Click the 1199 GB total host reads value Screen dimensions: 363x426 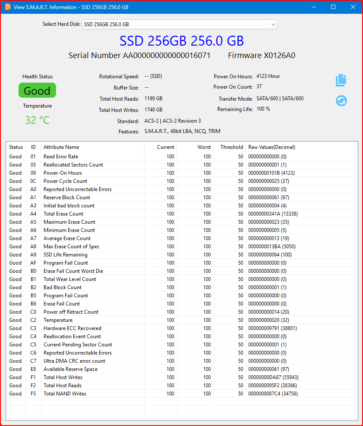[x=153, y=99]
